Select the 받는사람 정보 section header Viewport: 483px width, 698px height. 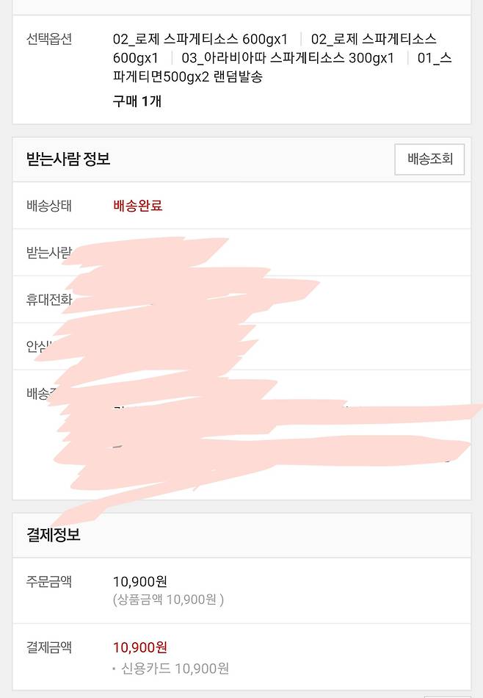[x=68, y=159]
